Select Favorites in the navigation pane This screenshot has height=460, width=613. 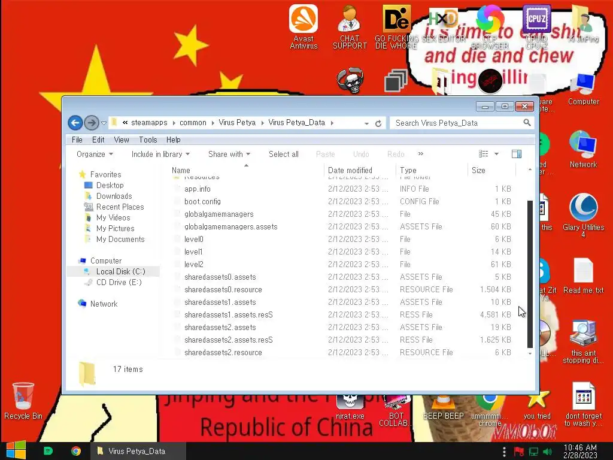coord(105,174)
